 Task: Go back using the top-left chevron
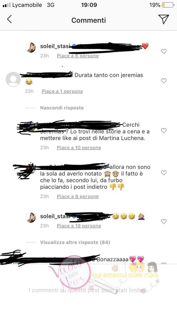[9, 19]
